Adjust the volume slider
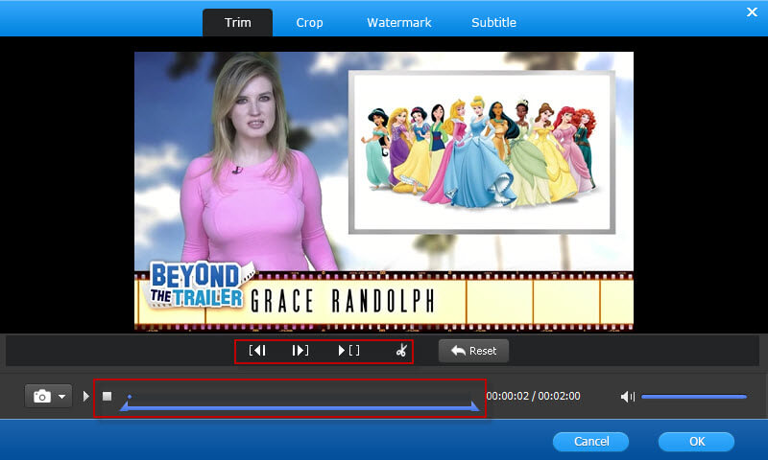The height and width of the screenshot is (460, 768). click(x=694, y=397)
